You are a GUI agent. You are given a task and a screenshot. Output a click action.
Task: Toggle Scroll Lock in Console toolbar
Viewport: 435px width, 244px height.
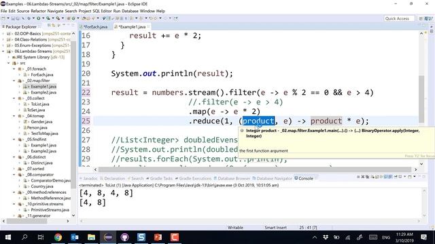pyautogui.click(x=377, y=176)
